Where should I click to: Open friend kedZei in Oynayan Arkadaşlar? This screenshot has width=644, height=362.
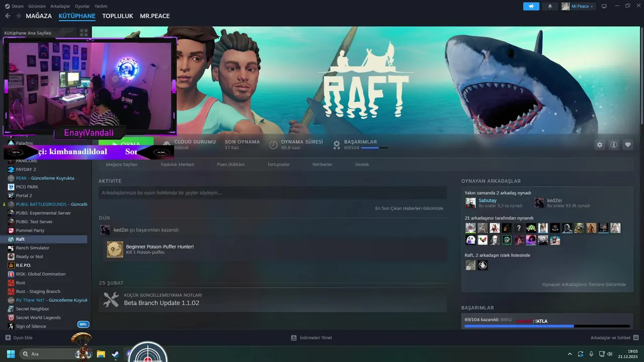pyautogui.click(x=555, y=200)
